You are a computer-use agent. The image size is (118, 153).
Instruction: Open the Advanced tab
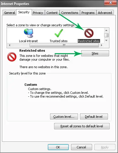(x=105, y=13)
